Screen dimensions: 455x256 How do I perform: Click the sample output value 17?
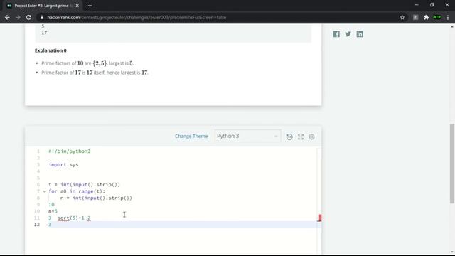coord(44,33)
